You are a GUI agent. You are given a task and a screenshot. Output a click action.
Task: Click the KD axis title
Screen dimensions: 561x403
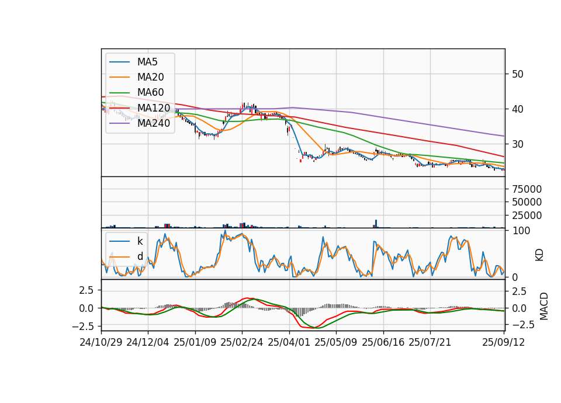tap(539, 255)
